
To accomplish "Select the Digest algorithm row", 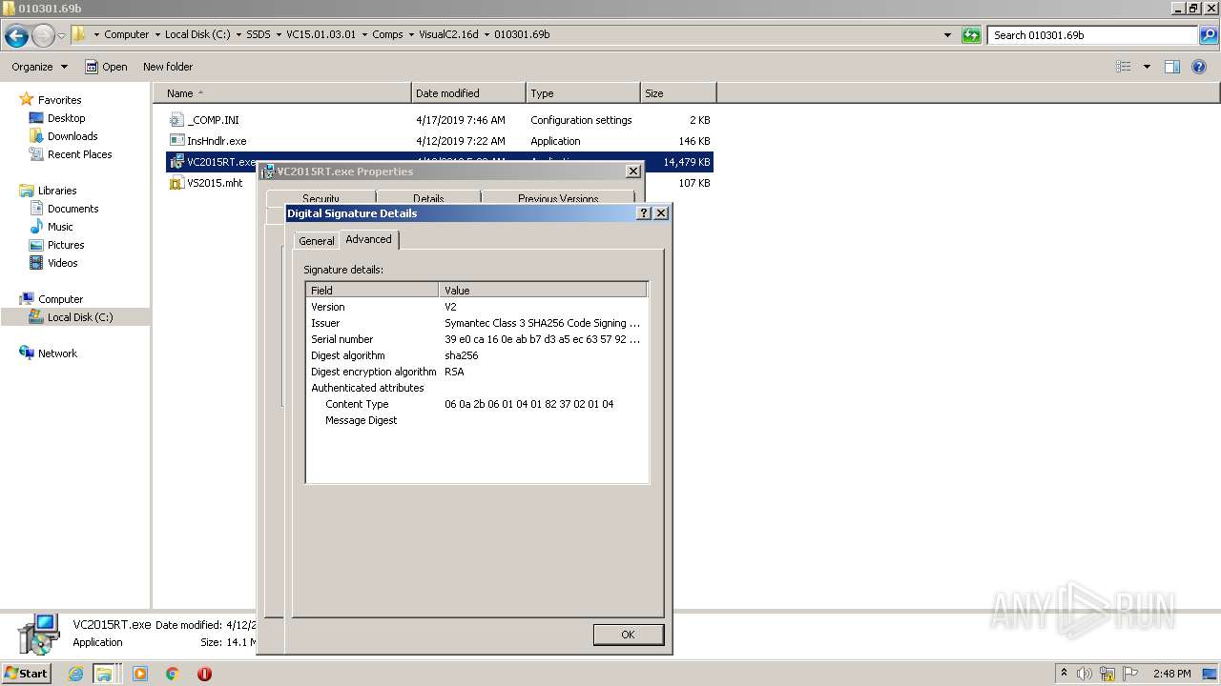I will tap(477, 355).
